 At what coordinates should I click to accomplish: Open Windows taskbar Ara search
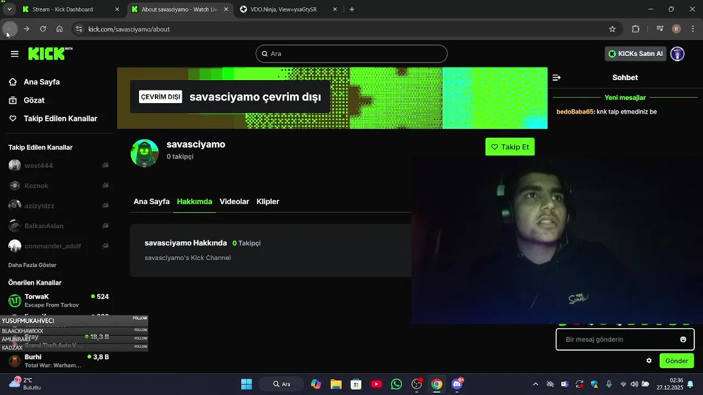pyautogui.click(x=282, y=384)
